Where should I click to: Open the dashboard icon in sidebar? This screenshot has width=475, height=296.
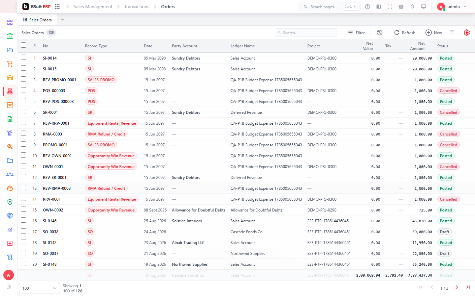pyautogui.click(x=10, y=22)
